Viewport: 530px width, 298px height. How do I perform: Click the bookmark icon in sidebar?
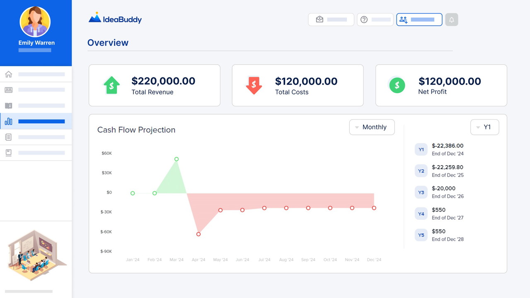[x=8, y=153]
